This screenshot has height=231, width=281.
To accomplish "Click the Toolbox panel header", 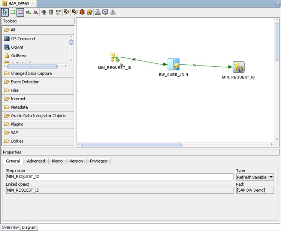I will 38,21.
